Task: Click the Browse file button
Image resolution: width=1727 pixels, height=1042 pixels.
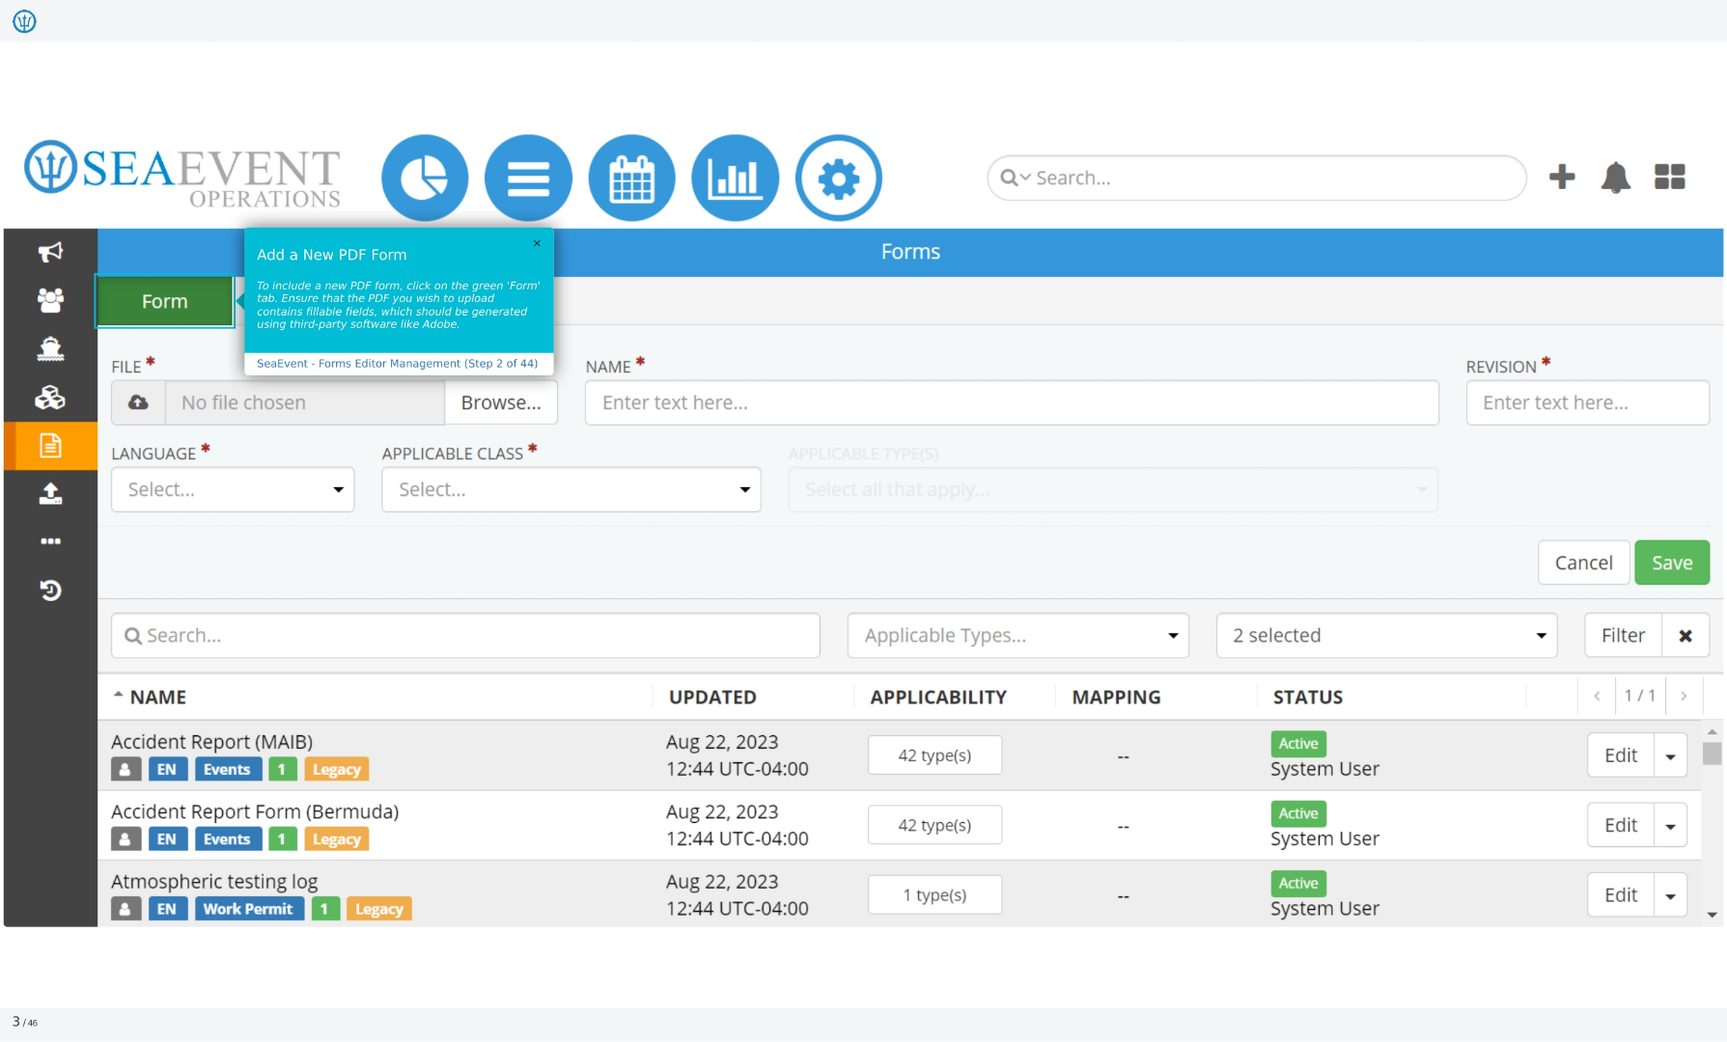Action: click(500, 402)
